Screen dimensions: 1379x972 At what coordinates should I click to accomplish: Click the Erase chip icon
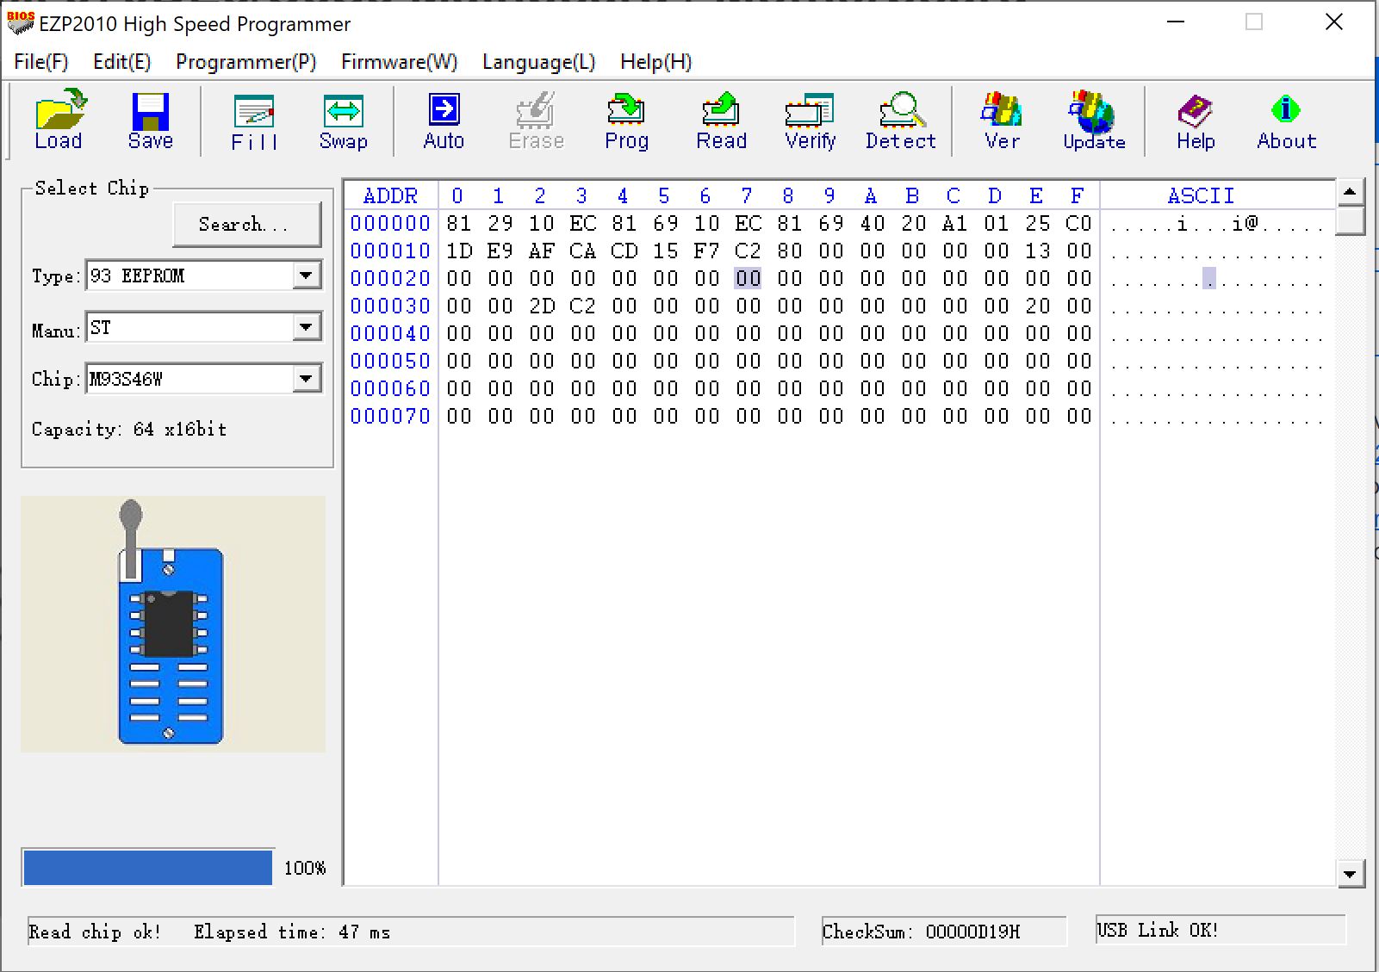tap(536, 121)
